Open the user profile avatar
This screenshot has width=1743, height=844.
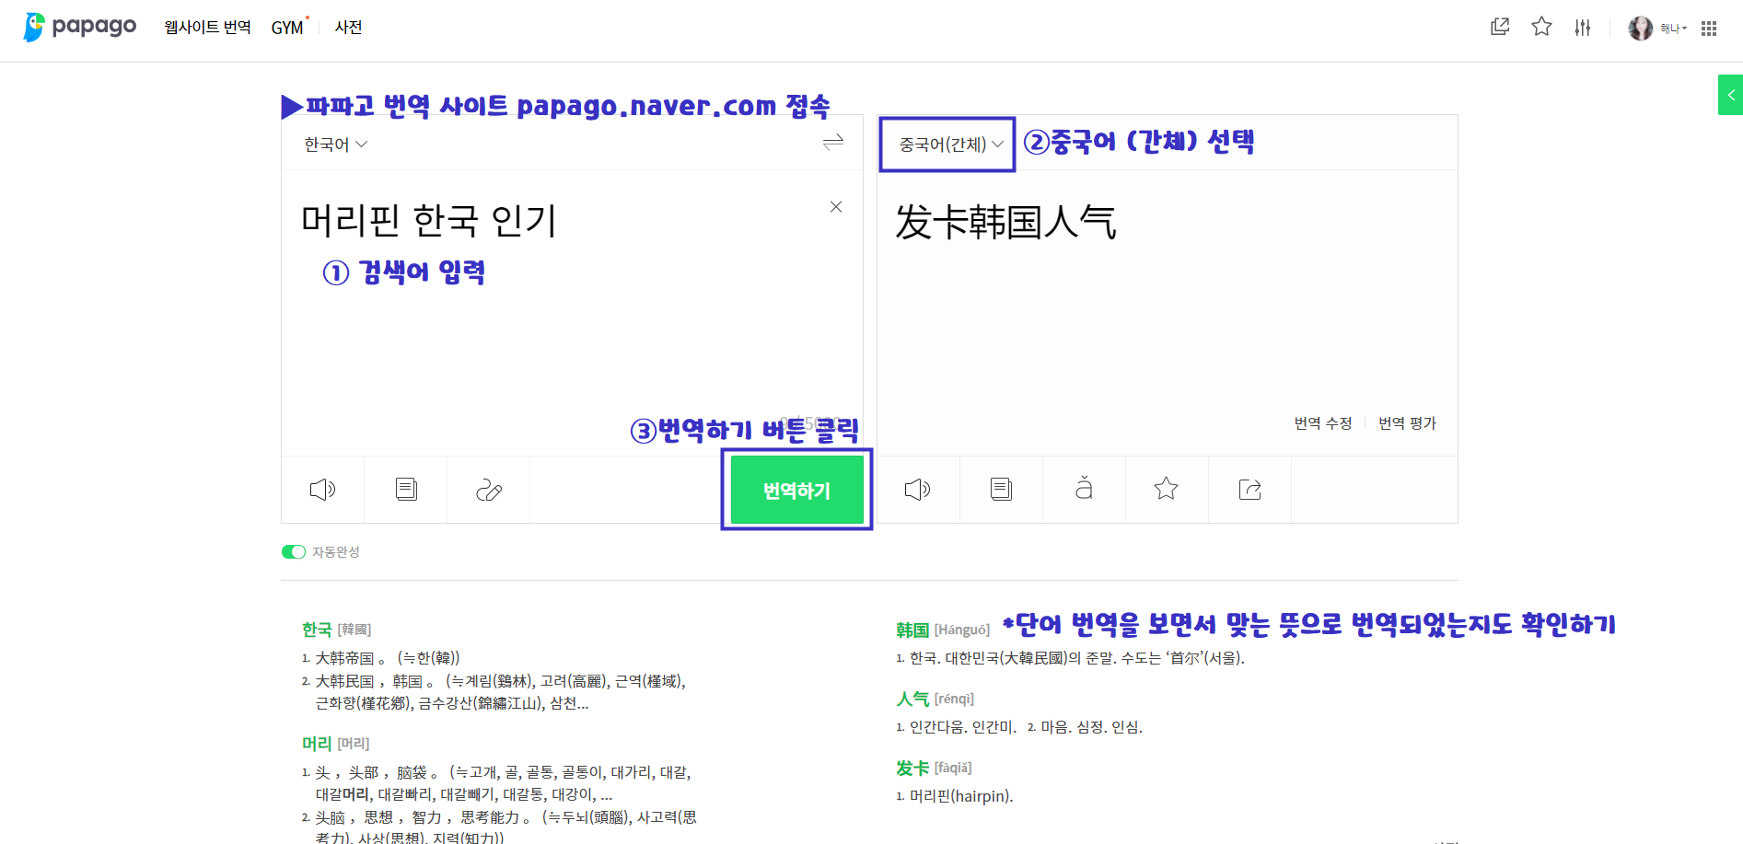click(1641, 29)
